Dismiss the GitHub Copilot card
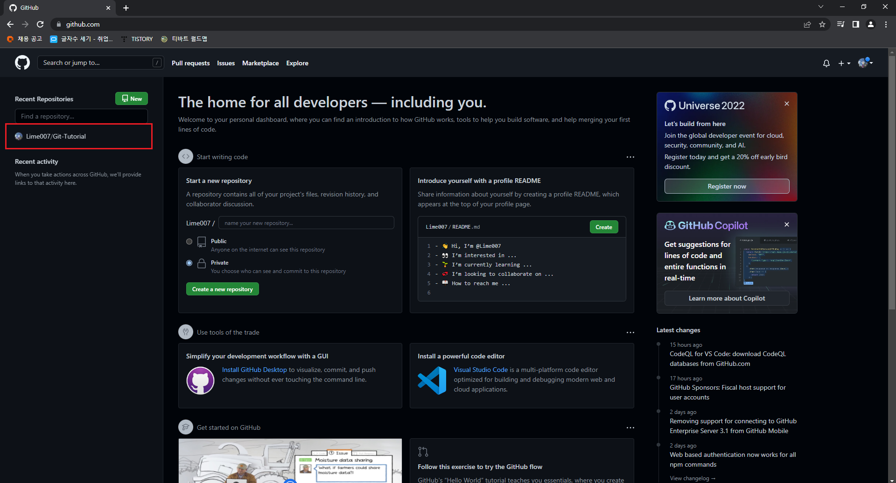Viewport: 896px width, 483px height. (787, 224)
